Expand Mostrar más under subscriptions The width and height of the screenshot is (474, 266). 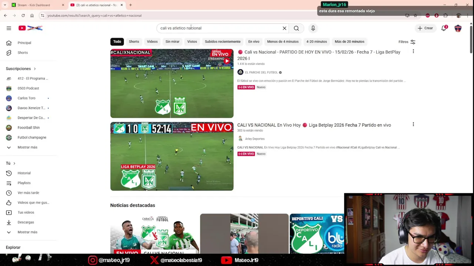tap(27, 147)
